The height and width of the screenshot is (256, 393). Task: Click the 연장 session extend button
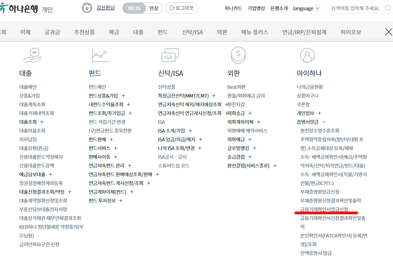pyautogui.click(x=154, y=8)
